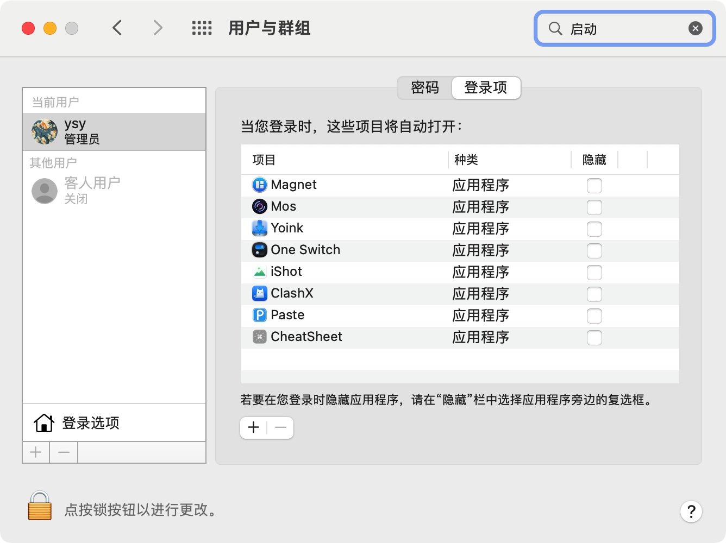Screen dimensions: 726x543
Task: Select the Mos app icon
Action: [260, 207]
